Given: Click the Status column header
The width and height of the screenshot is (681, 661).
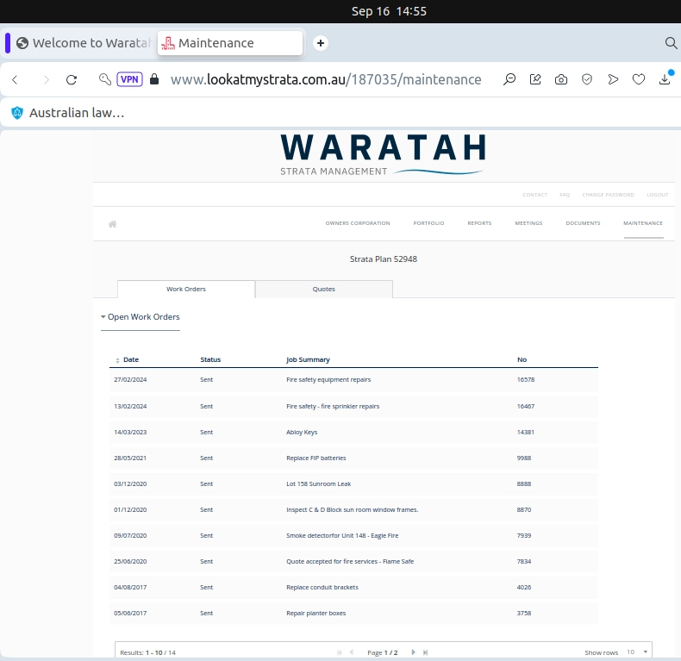Looking at the screenshot, I should tap(210, 359).
